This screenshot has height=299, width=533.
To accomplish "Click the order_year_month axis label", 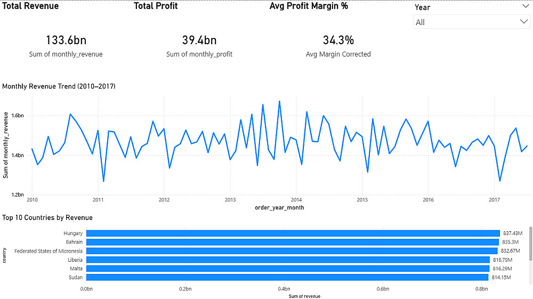I will (279, 207).
